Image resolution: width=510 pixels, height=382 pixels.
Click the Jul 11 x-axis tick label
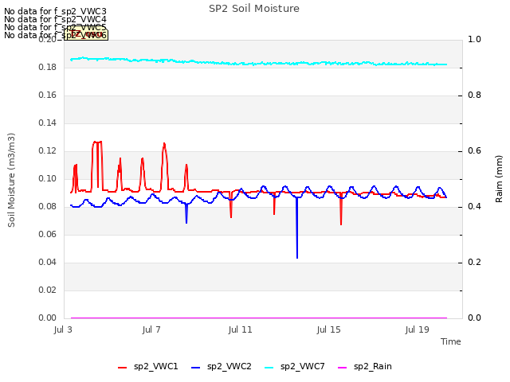coord(240,329)
